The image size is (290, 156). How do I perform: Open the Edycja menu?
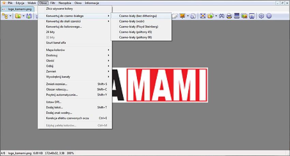point(20,3)
